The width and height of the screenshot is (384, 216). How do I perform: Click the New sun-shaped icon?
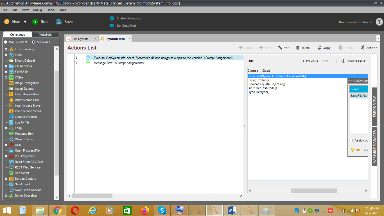(x=7, y=22)
